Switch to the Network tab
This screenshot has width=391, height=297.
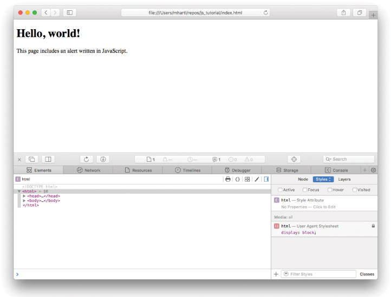pos(88,170)
